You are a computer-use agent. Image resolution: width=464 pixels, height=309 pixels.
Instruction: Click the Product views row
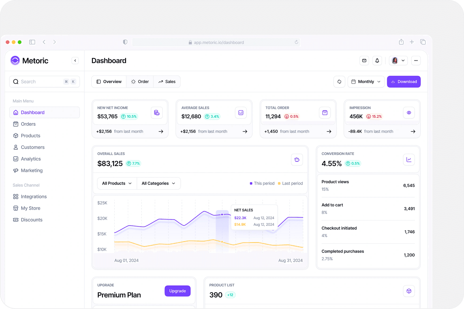(x=368, y=185)
